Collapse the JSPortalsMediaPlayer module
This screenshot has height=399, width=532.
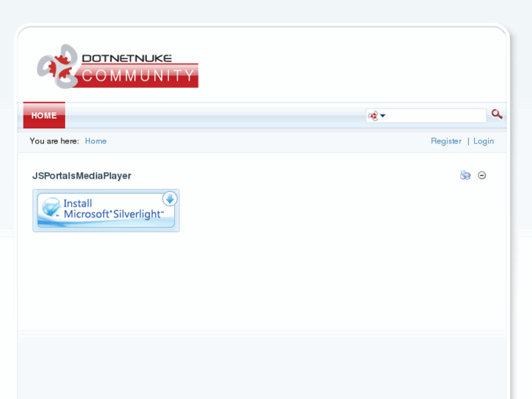pos(482,175)
